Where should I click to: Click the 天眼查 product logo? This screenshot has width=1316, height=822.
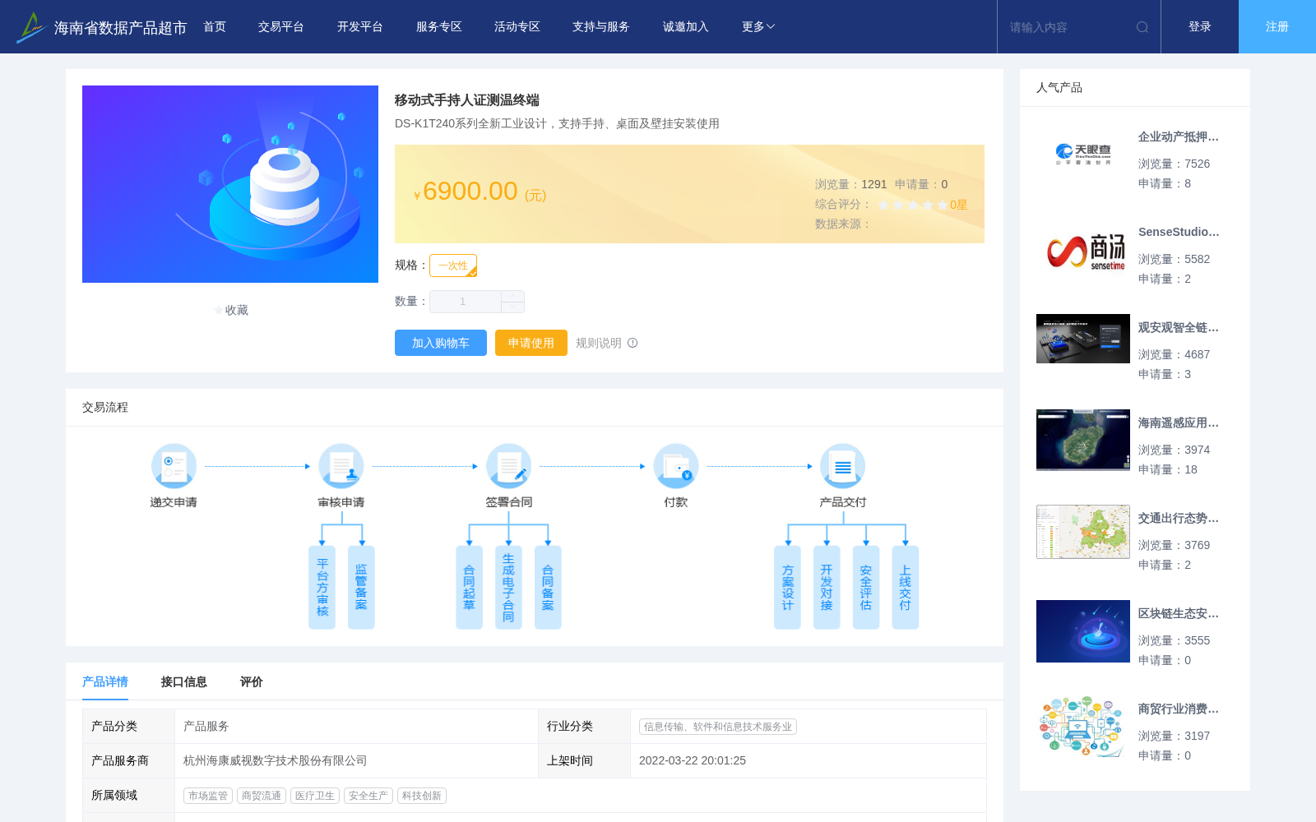(1083, 155)
